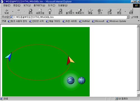Image resolution: width=140 pixels, height=101 pixels.
Task: Click the vertical scrollbar up arrow
Action: [x=138, y=26]
